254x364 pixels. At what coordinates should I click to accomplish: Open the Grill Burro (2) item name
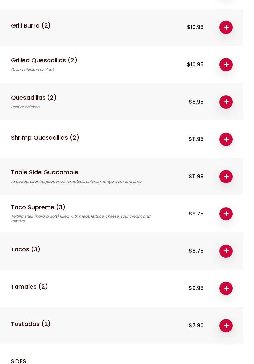tap(31, 26)
